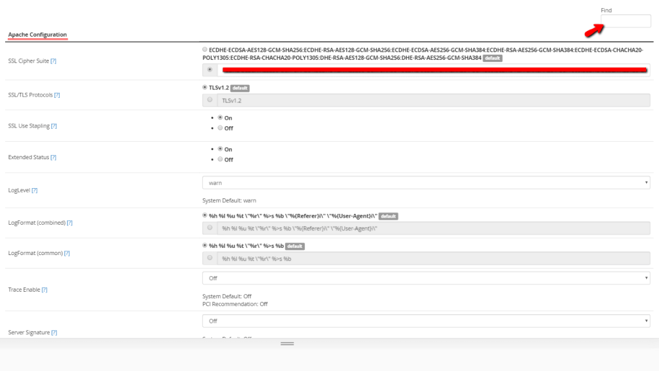This screenshot has height=371, width=659.
Task: Open the Trace Enable dropdown
Action: [426, 278]
